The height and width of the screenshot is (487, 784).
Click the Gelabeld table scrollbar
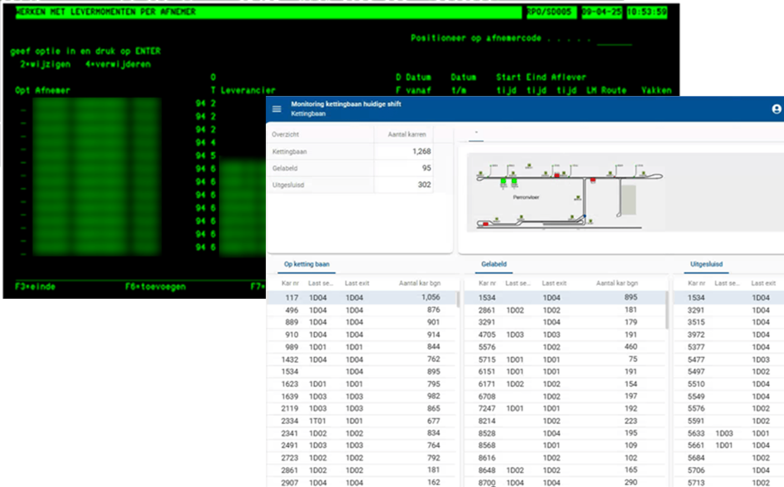click(x=667, y=310)
